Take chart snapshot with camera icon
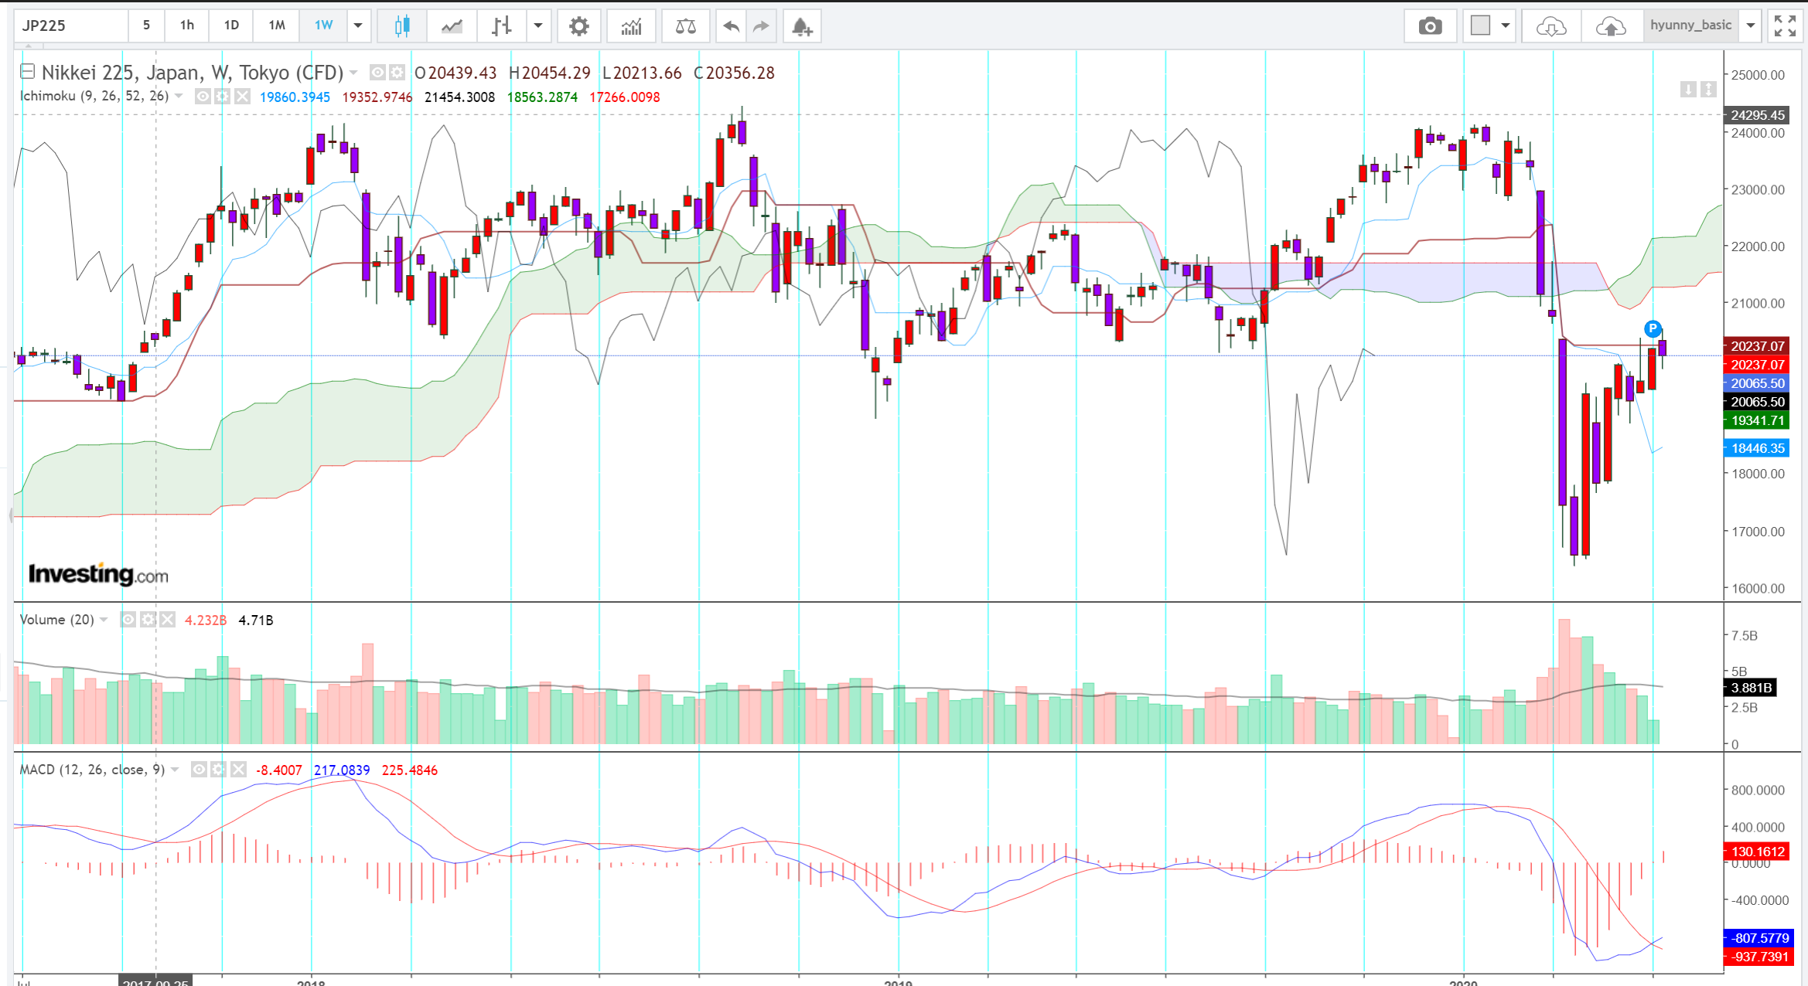 pos(1430,26)
